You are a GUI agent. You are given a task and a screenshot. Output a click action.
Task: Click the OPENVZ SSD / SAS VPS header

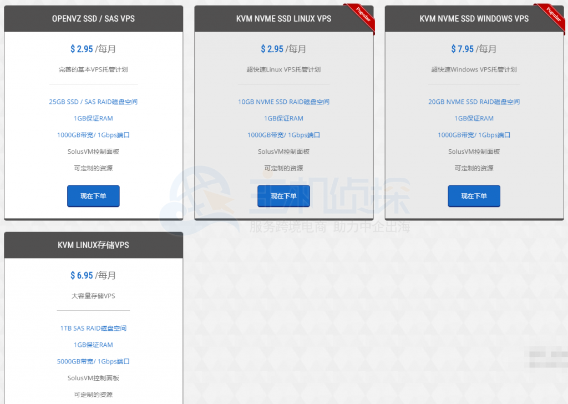click(93, 18)
